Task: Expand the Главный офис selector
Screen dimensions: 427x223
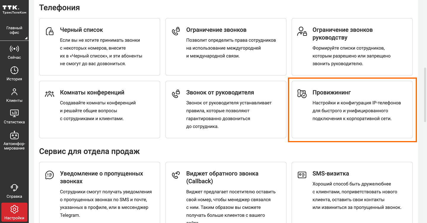Action: 14,31
